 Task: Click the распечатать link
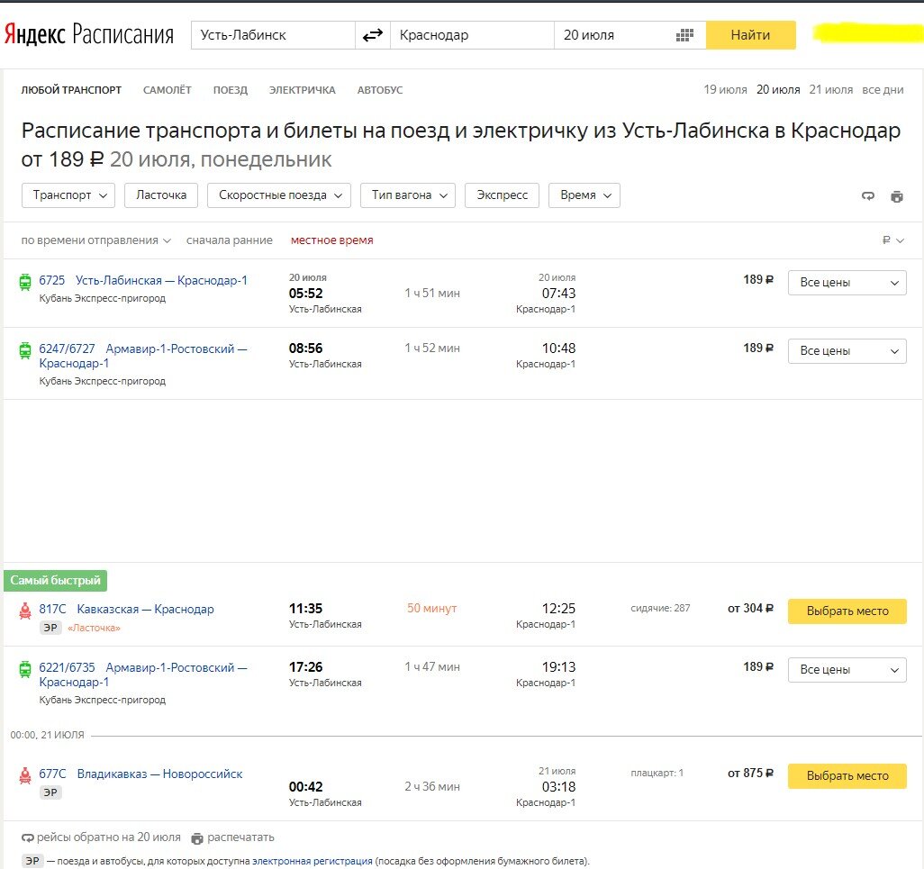pyautogui.click(x=240, y=837)
